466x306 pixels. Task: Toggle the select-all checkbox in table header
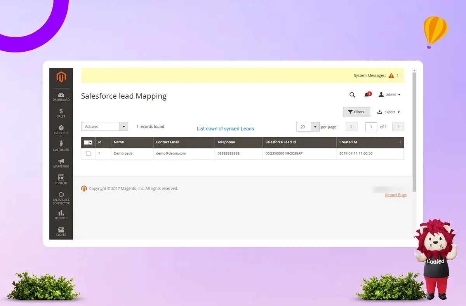click(86, 143)
